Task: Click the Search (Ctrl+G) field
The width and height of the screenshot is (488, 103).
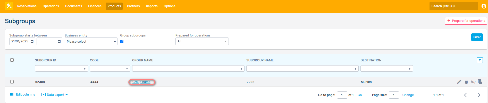Action: (x=453, y=6)
